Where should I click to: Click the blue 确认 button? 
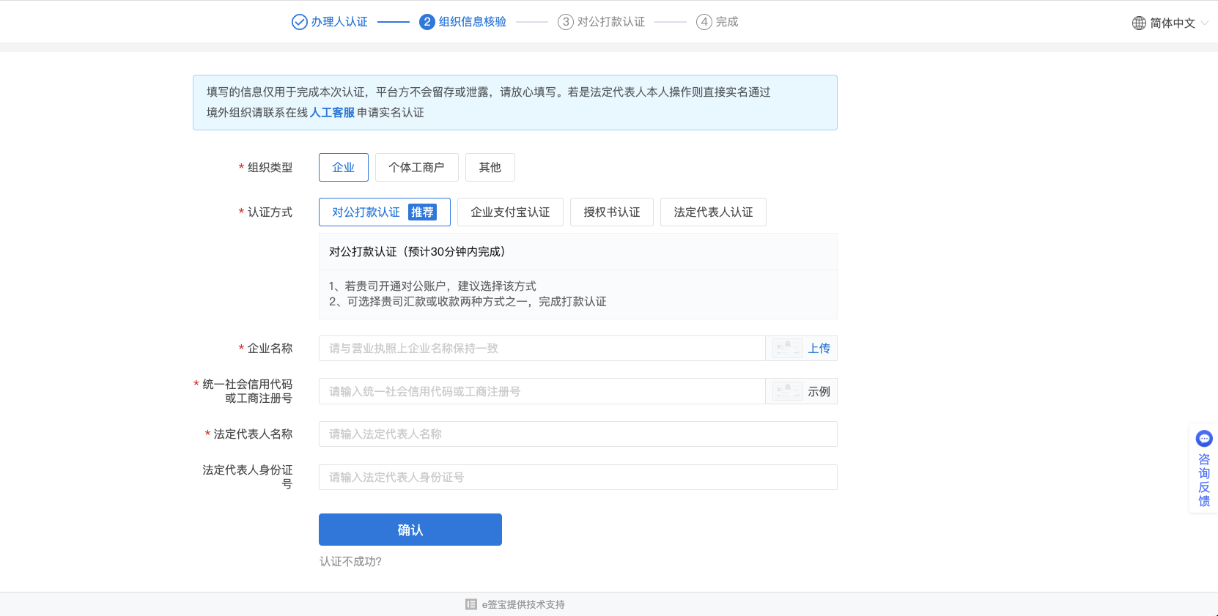point(410,530)
